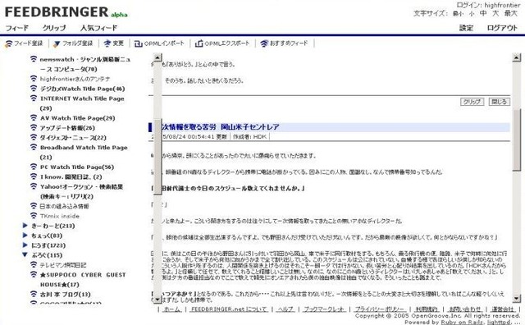Image resolution: width=525 pixels, height=325 pixels.
Task: Select the TKmix inside feed
Action: pos(60,216)
